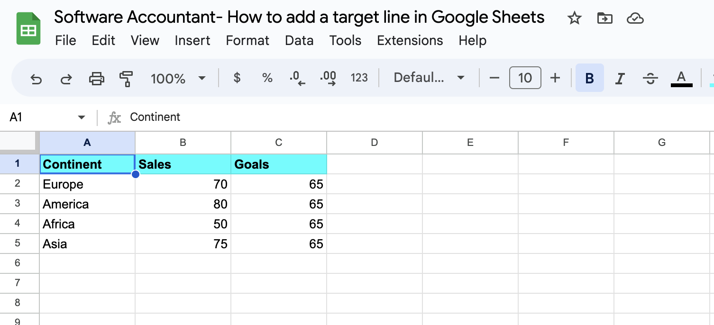Open Google Sheets home logo

(28, 28)
